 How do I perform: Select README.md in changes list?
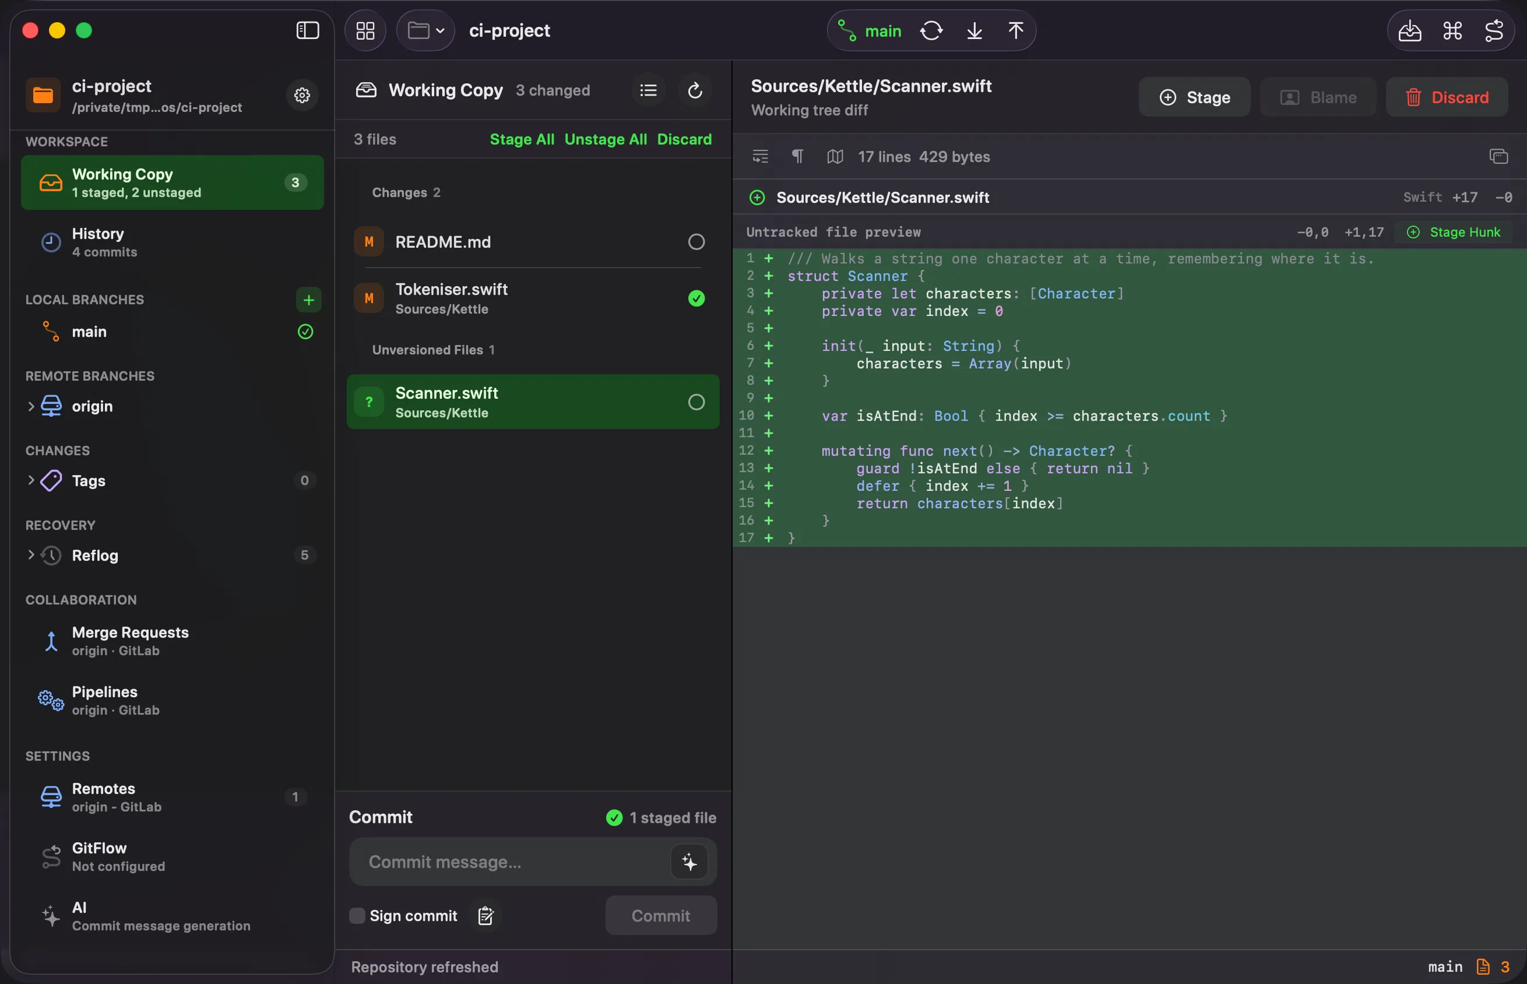[x=533, y=242]
